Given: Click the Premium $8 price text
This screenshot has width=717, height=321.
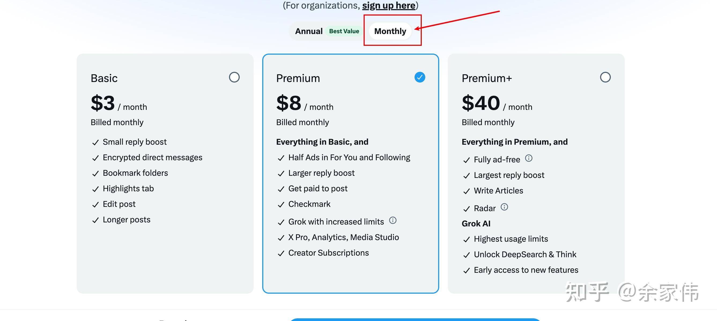Looking at the screenshot, I should pyautogui.click(x=305, y=103).
